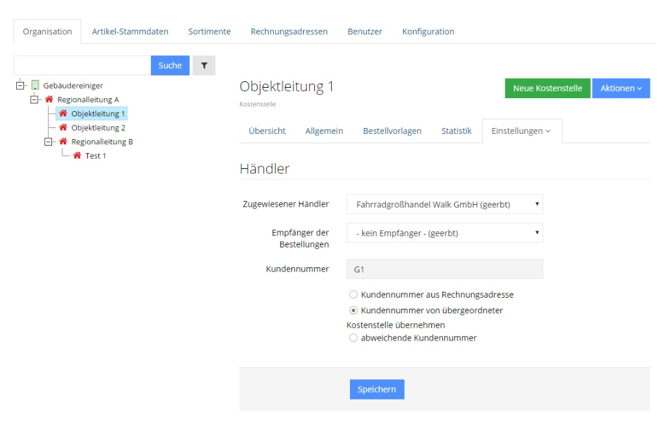Collapse the Gebäudereiniger root tree node
672x427 pixels.
point(21,85)
